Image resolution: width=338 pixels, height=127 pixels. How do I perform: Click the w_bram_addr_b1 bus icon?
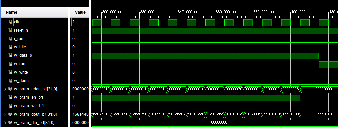click(x=10, y=89)
